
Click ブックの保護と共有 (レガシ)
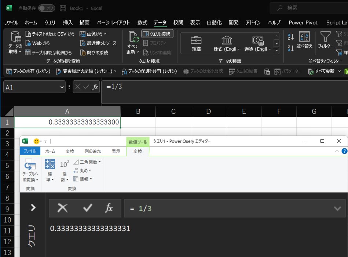pos(149,71)
